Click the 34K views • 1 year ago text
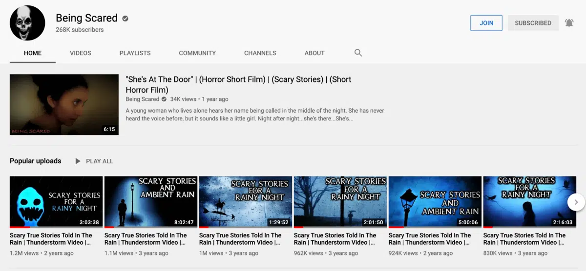586x271 pixels. coord(199,99)
